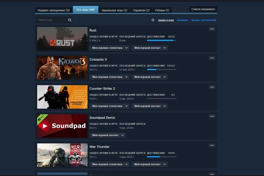The image size is (264, 176).
Task: Click the War Thunder title
Action: click(100, 146)
